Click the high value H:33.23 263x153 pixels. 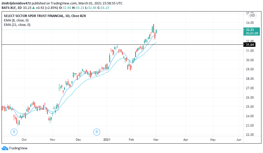click(x=78, y=8)
